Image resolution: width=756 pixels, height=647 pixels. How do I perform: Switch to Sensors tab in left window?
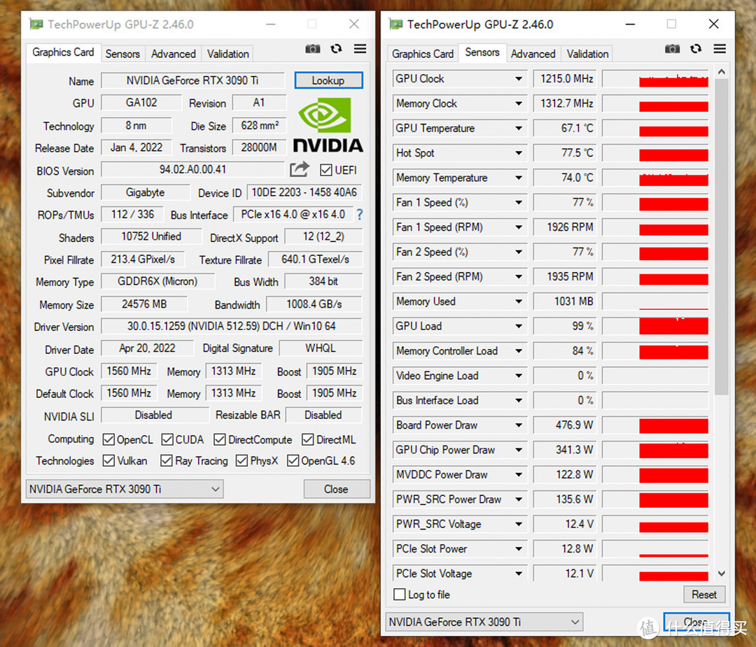pos(122,54)
